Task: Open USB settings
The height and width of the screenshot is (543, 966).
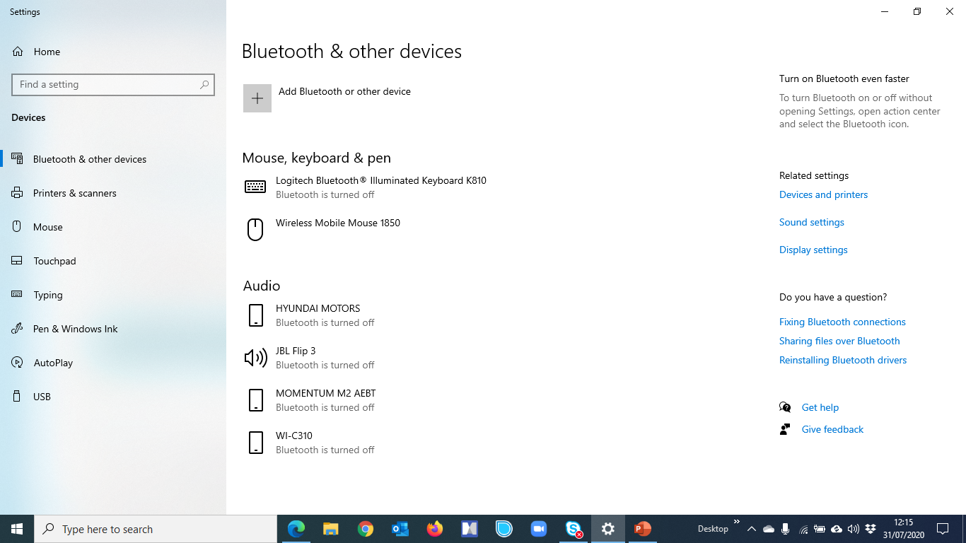Action: tap(40, 397)
